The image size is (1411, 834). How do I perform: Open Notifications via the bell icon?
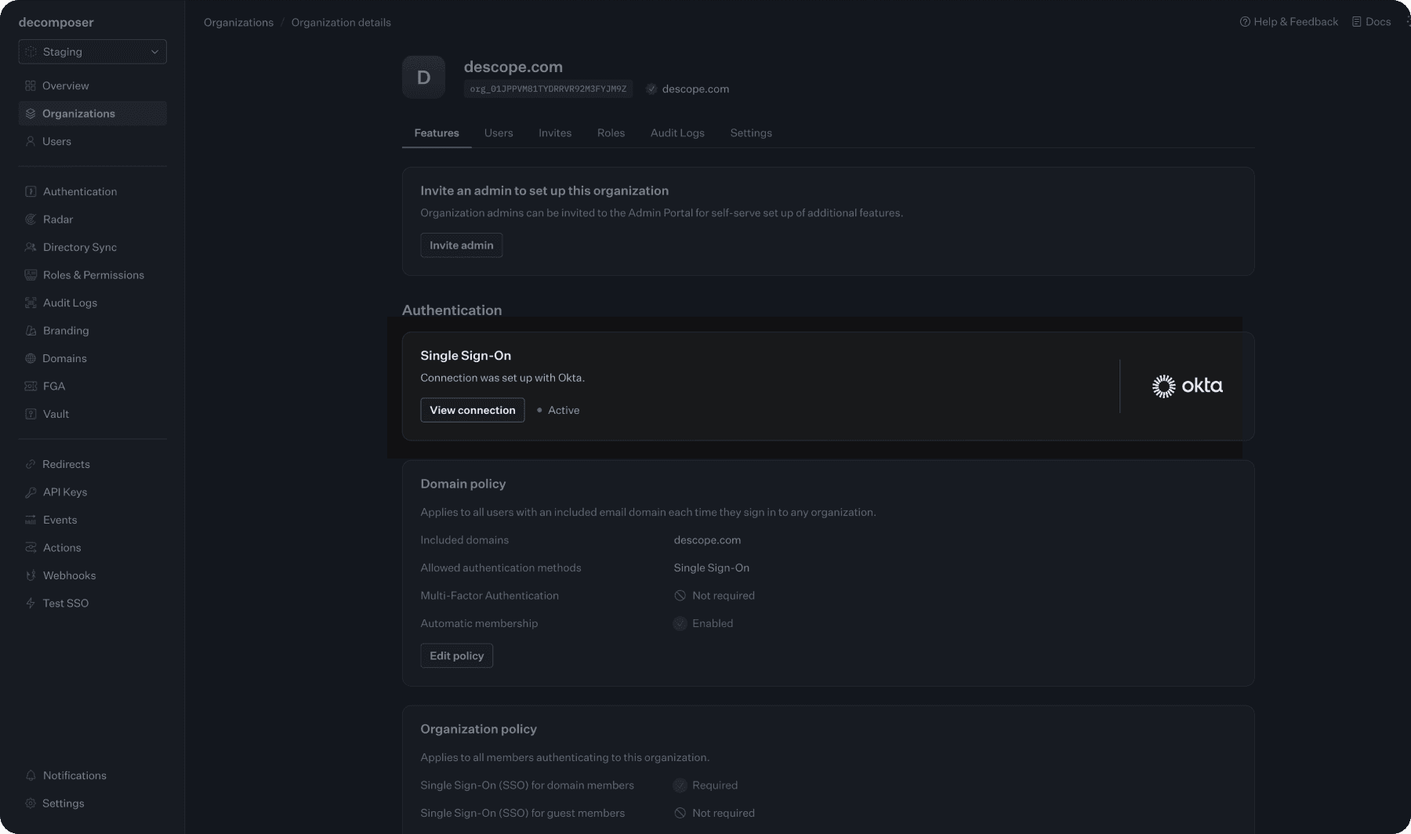point(31,775)
